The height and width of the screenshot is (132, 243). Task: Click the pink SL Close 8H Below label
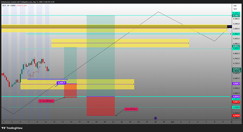[46, 101]
